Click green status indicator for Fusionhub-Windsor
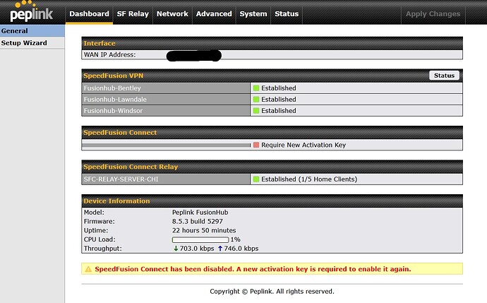Screen dimensions: 487x303 (x=256, y=110)
